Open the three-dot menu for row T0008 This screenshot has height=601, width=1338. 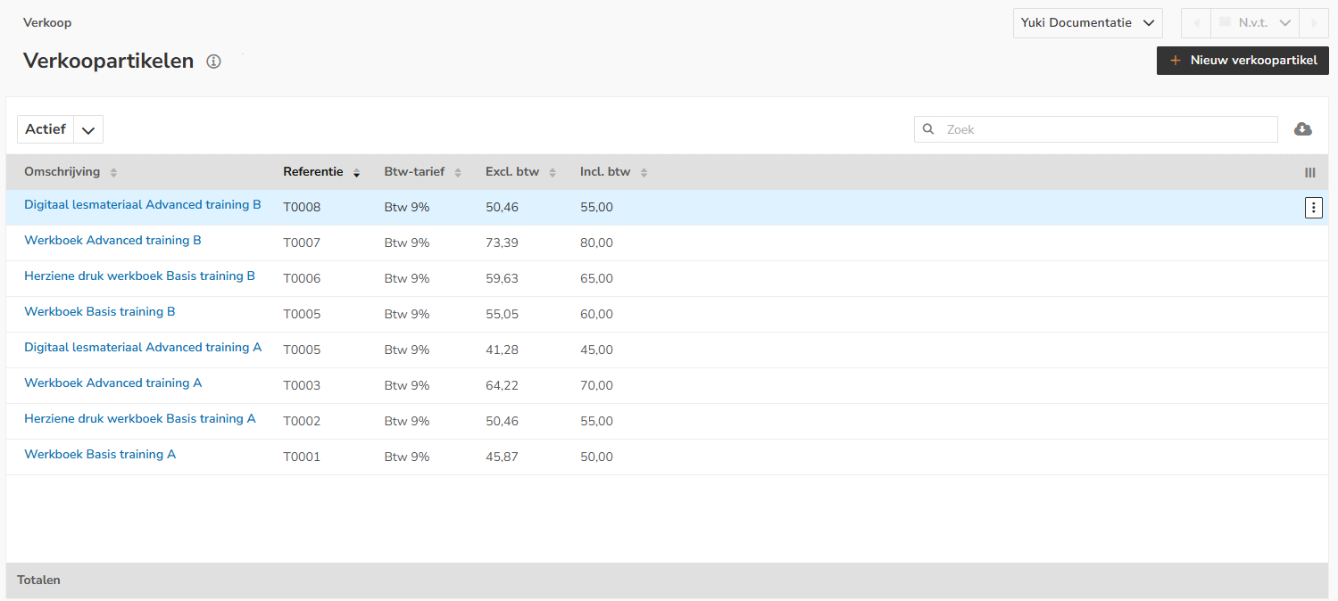coord(1313,207)
